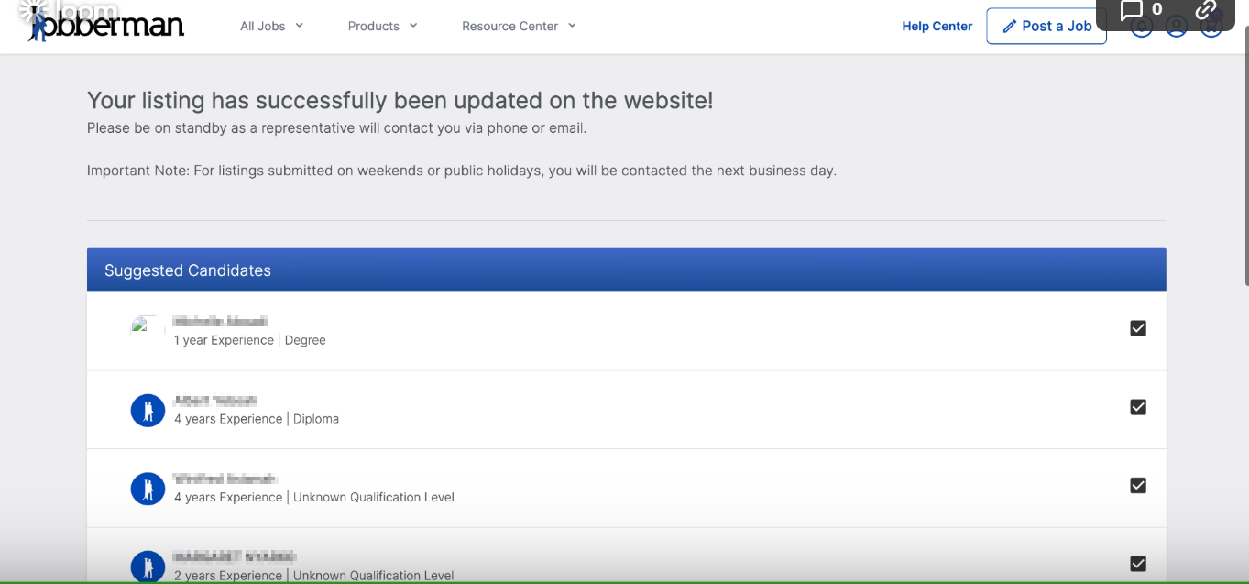Click the Post a Job button
The height and width of the screenshot is (584, 1249).
[x=1046, y=26]
